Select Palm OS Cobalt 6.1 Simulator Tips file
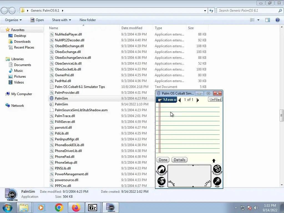Screen dimensions: 284x213 pyautogui.click(x=80, y=87)
